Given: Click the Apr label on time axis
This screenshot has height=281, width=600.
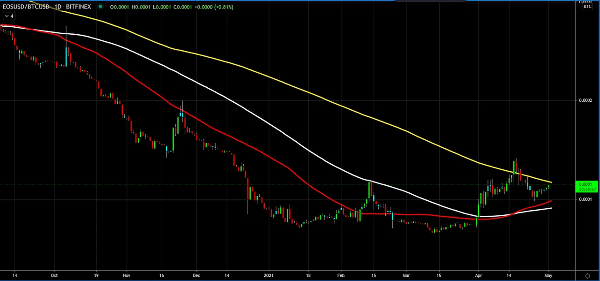Looking at the screenshot, I should click(478, 275).
